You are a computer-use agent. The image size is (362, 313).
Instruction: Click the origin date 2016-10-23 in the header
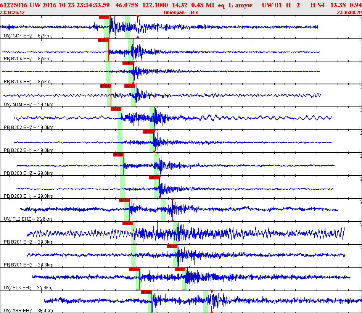pyautogui.click(x=57, y=5)
